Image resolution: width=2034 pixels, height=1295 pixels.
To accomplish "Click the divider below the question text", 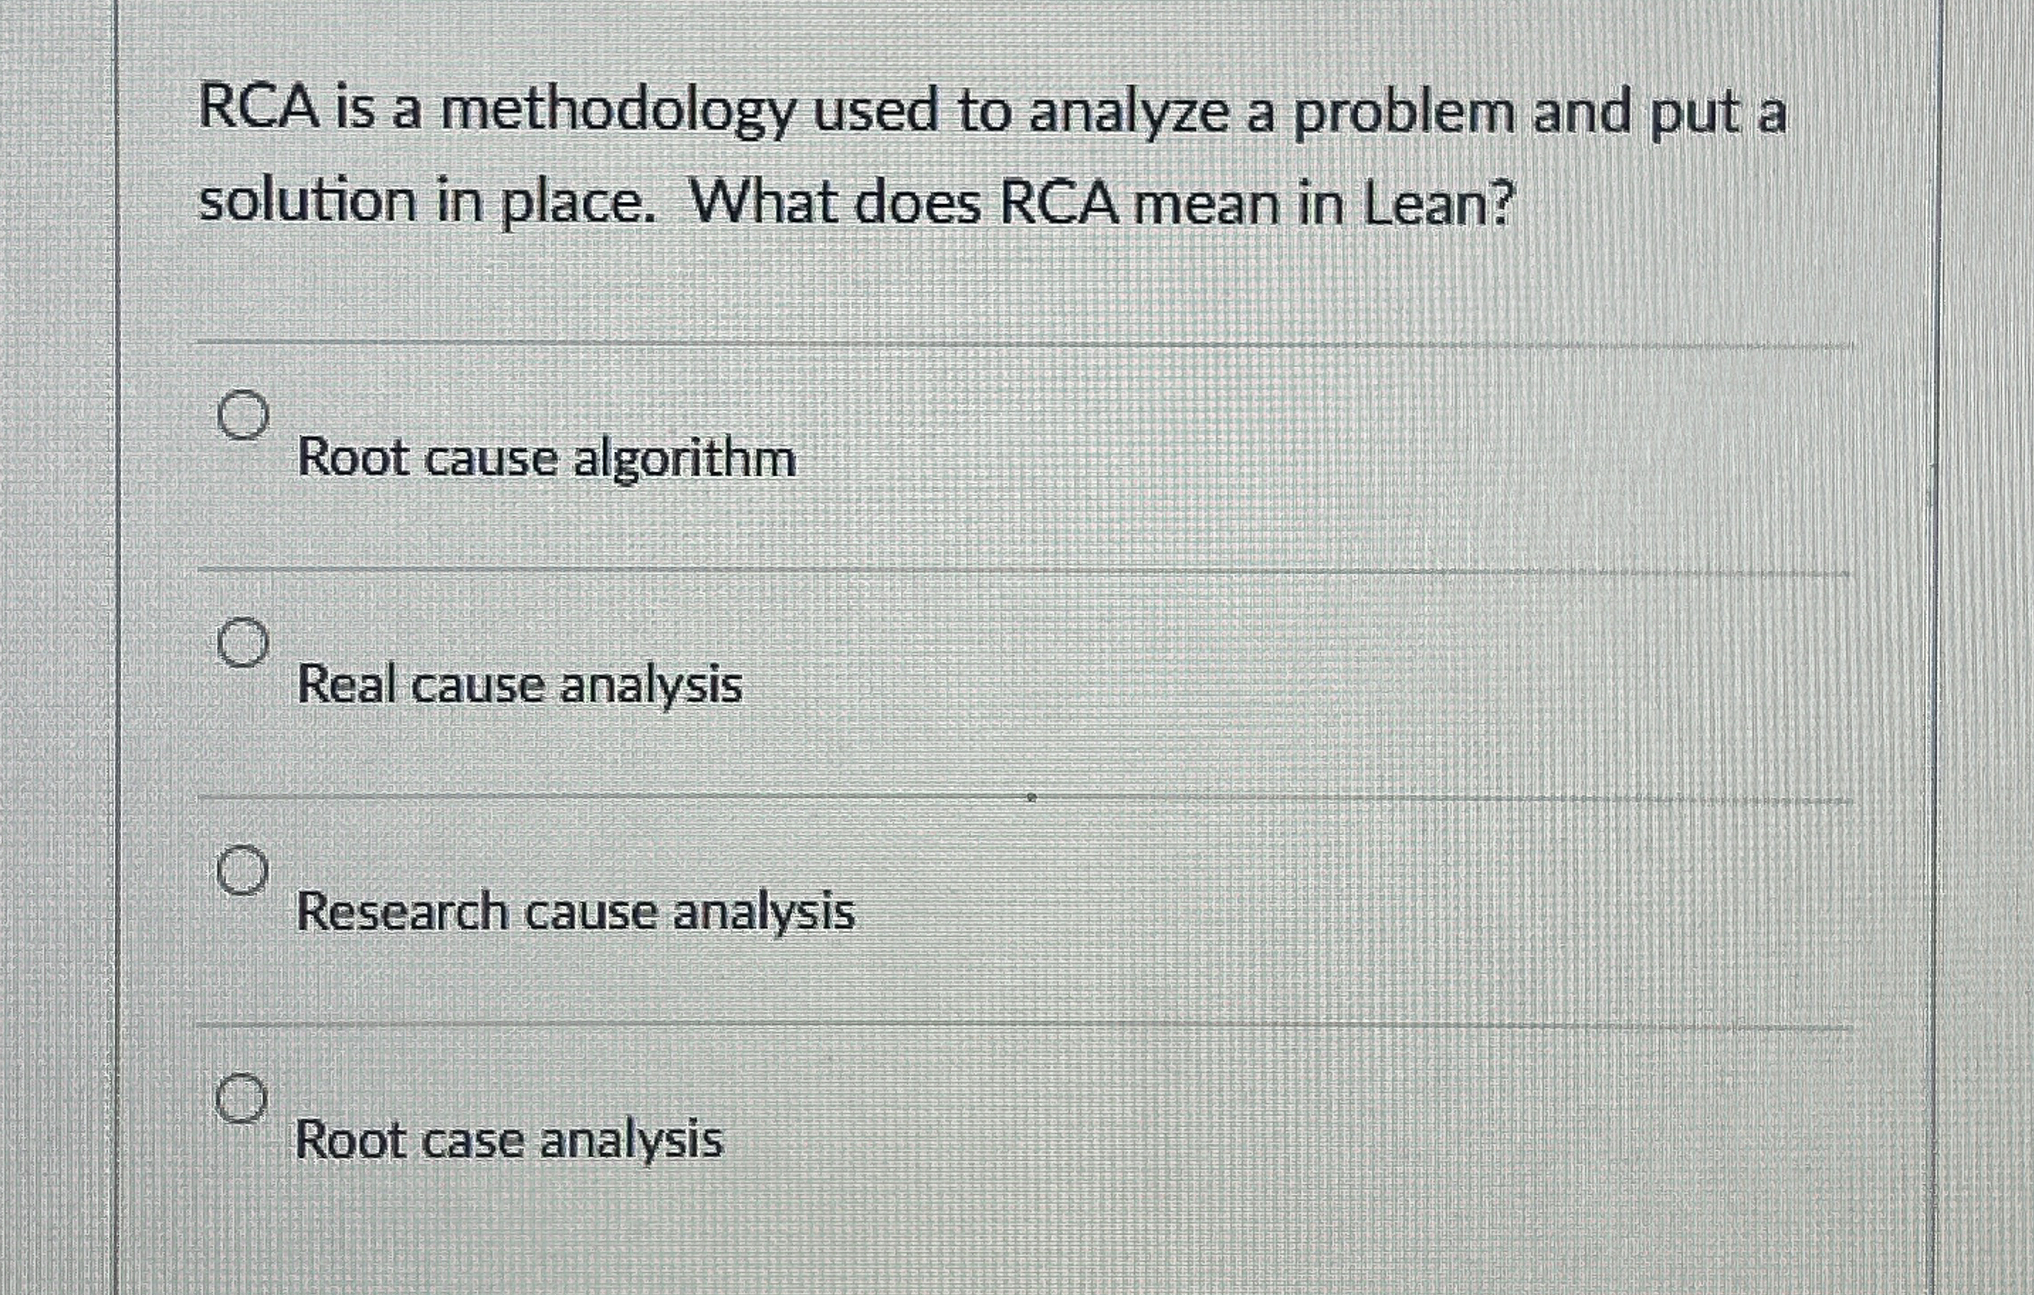I will click(x=985, y=343).
